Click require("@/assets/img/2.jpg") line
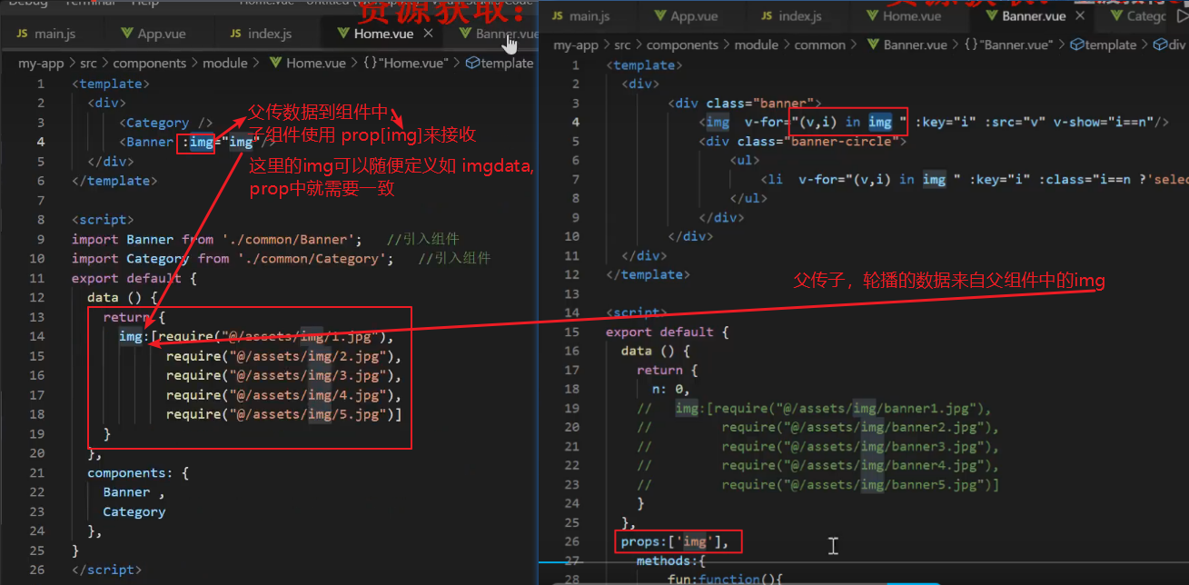This screenshot has height=585, width=1189. [x=283, y=355]
